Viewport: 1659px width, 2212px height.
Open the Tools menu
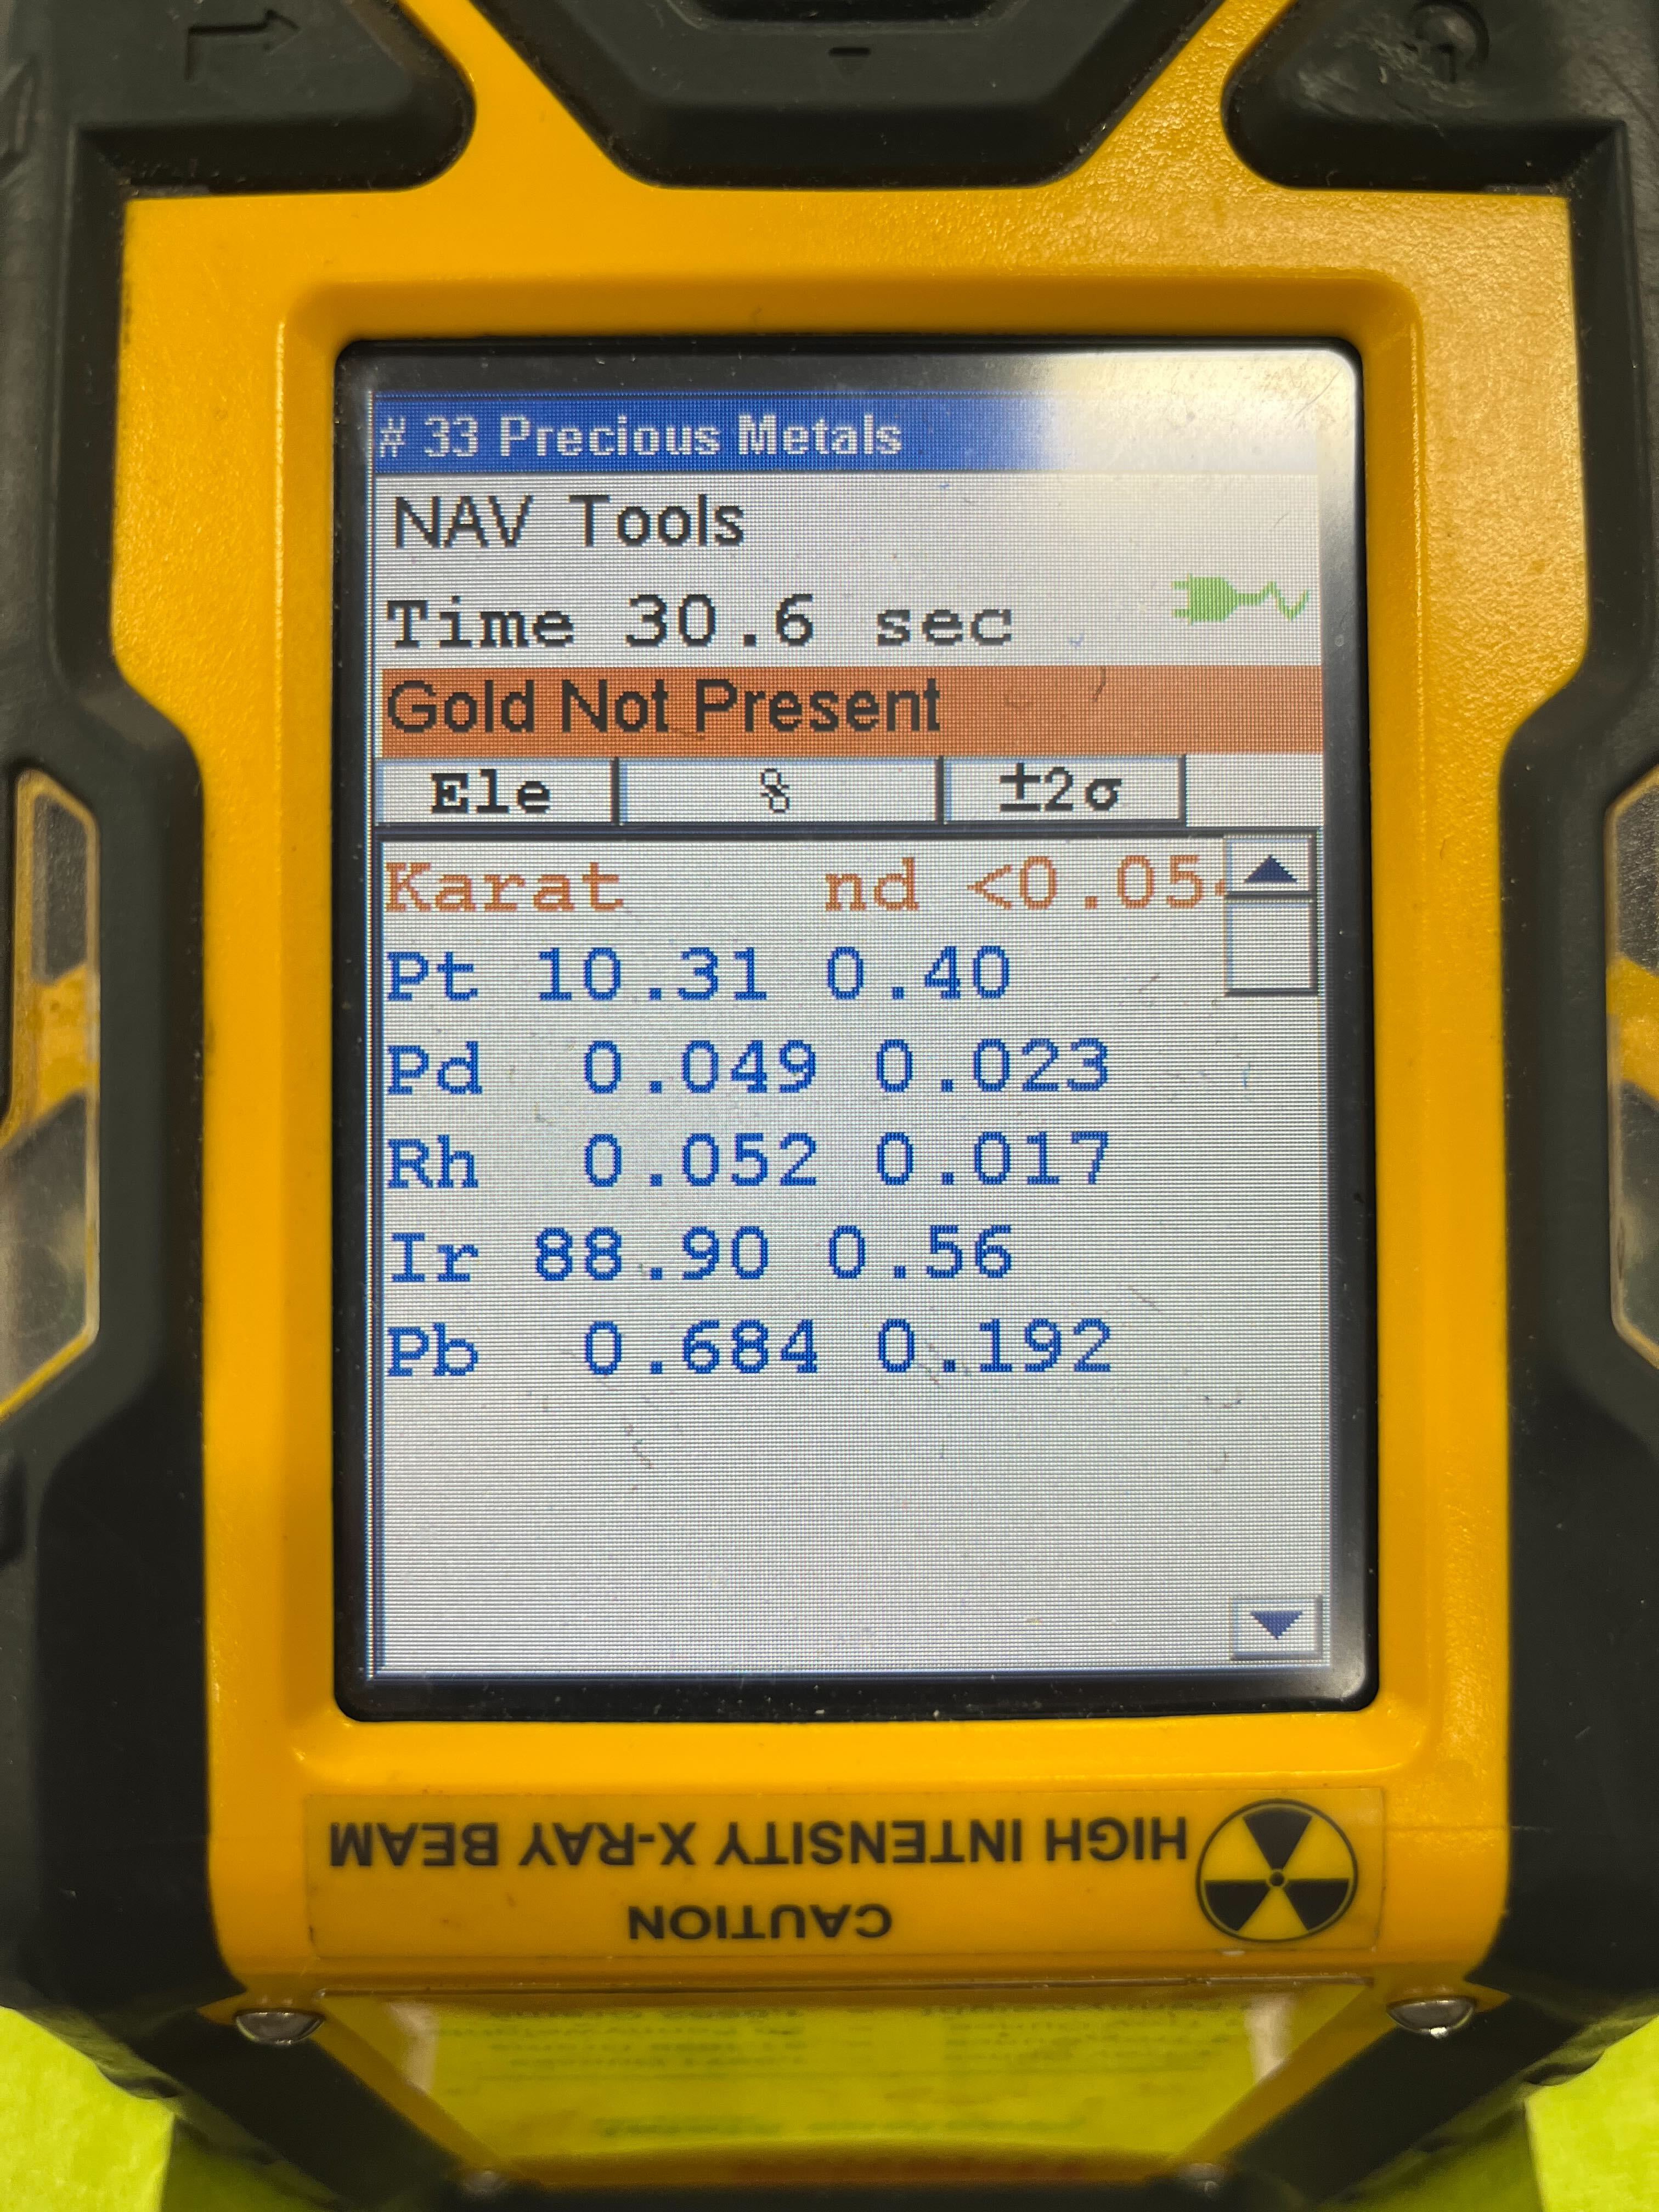point(660,522)
